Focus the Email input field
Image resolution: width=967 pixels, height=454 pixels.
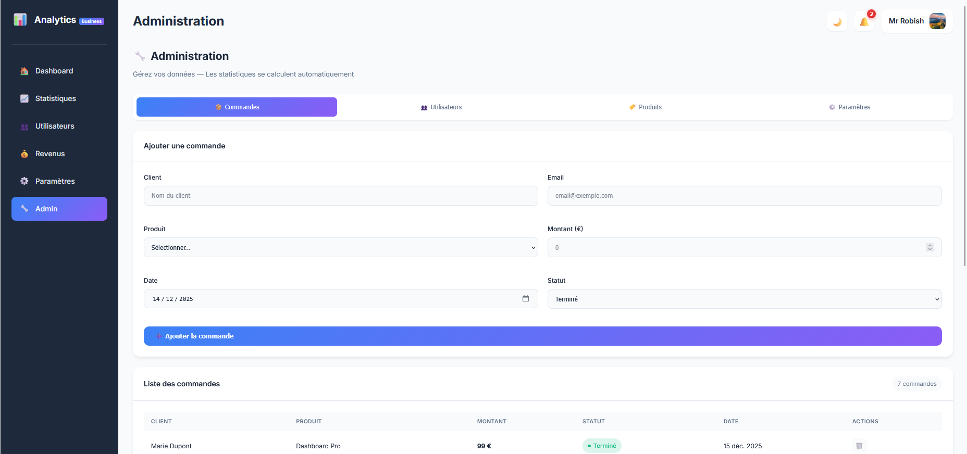[744, 196]
